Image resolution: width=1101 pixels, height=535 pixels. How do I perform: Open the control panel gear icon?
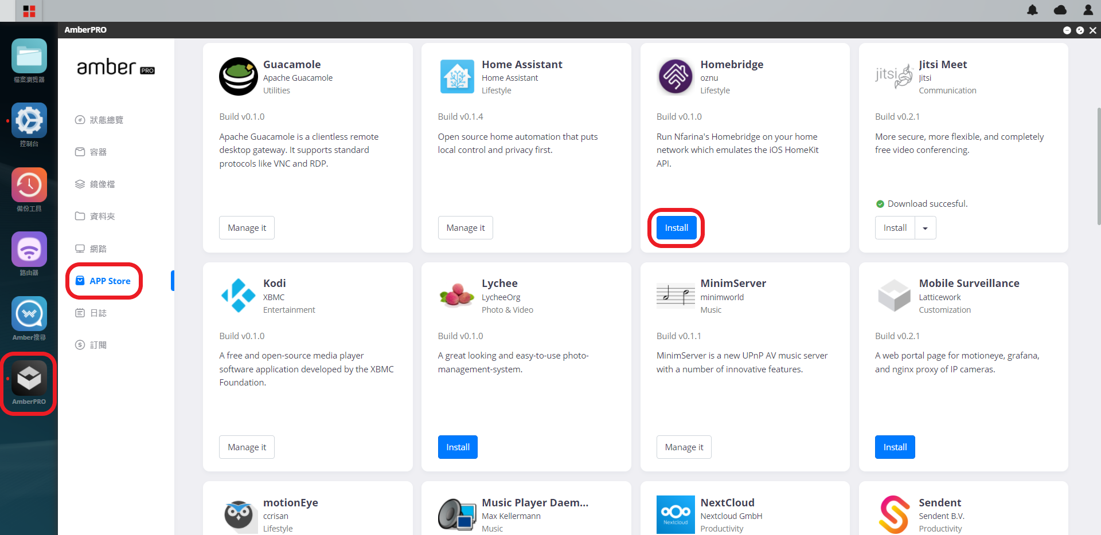point(29,120)
